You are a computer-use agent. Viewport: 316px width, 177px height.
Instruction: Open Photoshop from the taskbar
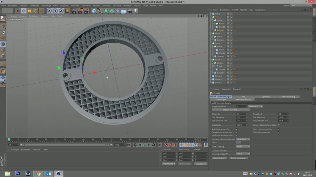click(x=18, y=174)
